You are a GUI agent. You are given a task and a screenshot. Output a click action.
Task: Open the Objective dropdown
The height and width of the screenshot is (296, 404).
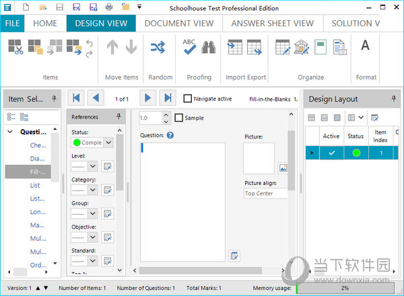coord(92,237)
